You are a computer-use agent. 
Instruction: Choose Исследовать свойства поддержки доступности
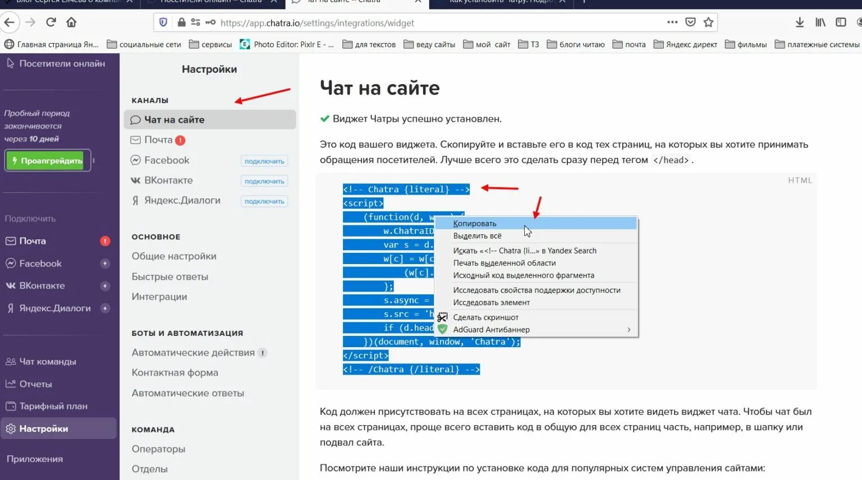tap(536, 290)
